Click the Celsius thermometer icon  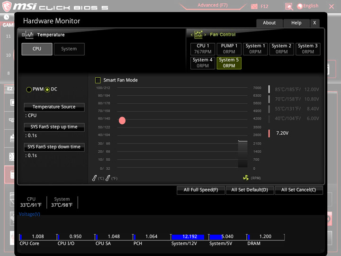click(94, 178)
